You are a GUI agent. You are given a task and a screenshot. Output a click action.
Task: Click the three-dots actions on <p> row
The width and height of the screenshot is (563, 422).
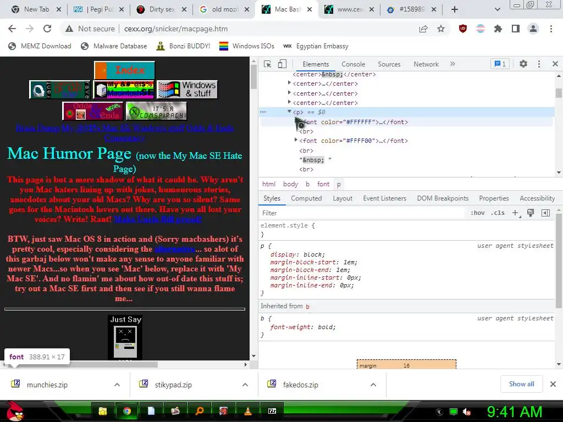click(263, 112)
